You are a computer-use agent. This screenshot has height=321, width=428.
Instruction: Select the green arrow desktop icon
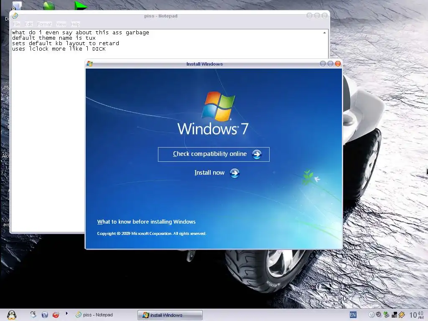point(81,6)
